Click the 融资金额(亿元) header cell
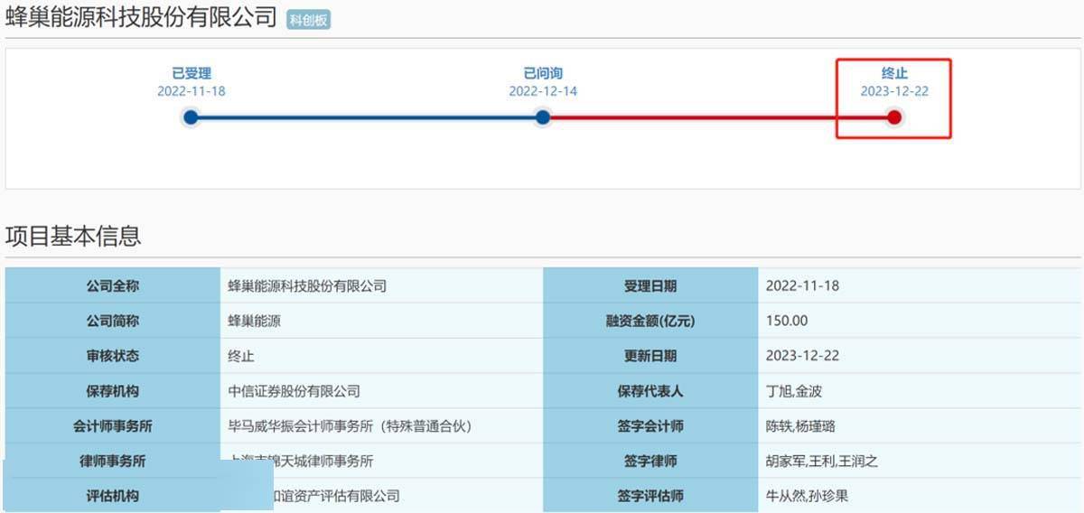The width and height of the screenshot is (1084, 513). (650, 321)
